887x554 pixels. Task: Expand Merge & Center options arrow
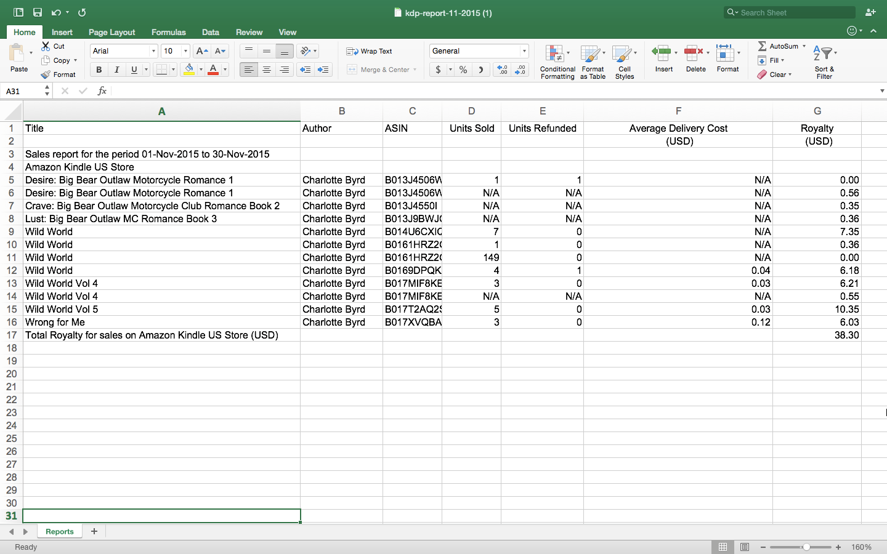(x=415, y=70)
